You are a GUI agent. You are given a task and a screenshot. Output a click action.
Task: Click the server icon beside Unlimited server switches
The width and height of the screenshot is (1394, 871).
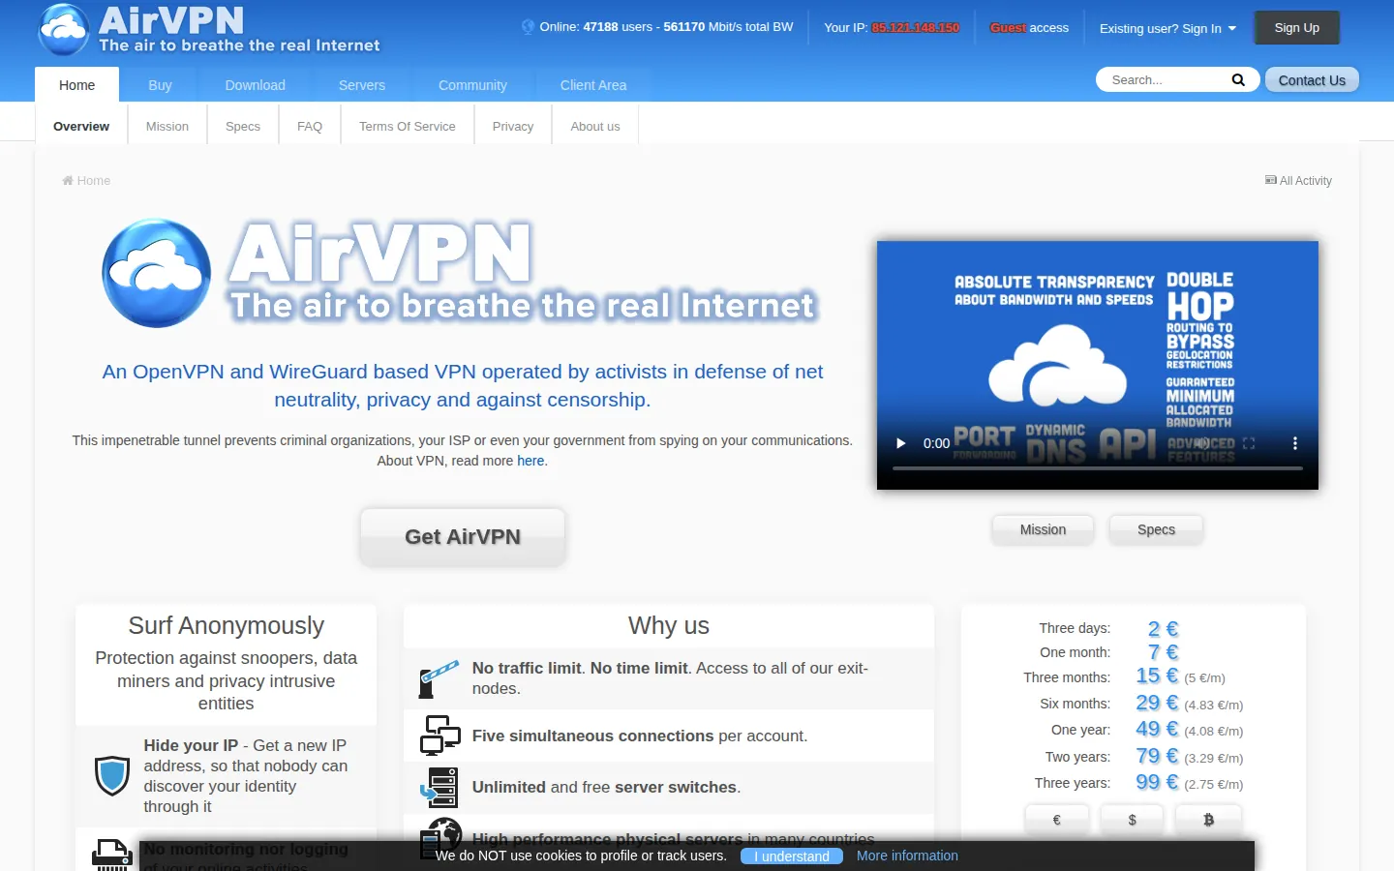tap(439, 787)
